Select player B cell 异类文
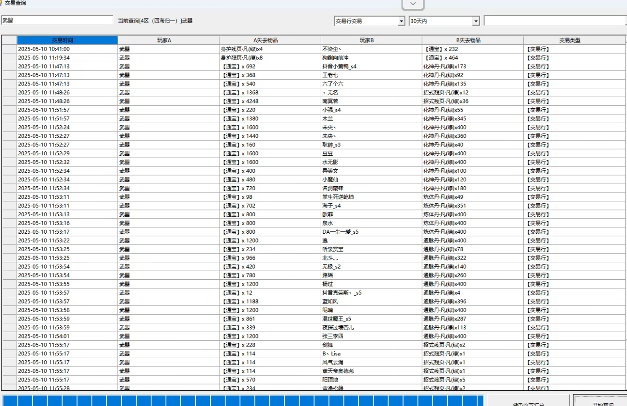Image resolution: width=627 pixels, height=406 pixels. [371, 171]
